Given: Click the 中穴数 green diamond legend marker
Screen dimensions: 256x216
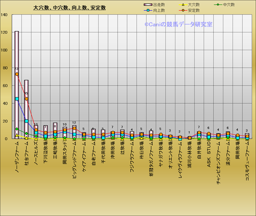Looking at the screenshot, I should click(x=218, y=5).
